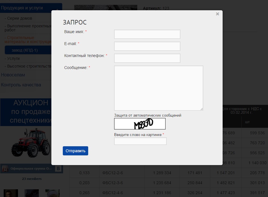Image resolution: width=268 pixels, height=197 pixels.
Task: Open Выполнение проектных работ link
Action: (28, 28)
